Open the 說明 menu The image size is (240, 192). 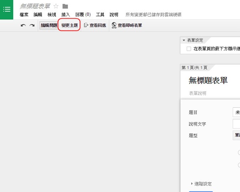[114, 15]
